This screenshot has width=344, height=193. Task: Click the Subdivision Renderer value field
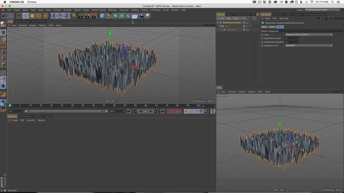click(x=292, y=42)
